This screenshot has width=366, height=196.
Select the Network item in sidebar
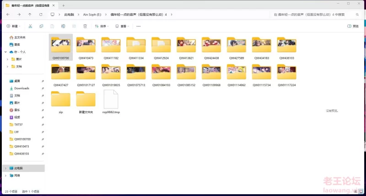[15, 175]
